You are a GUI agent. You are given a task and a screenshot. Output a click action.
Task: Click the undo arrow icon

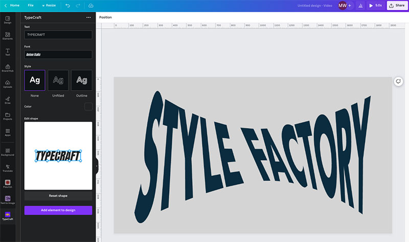point(67,6)
